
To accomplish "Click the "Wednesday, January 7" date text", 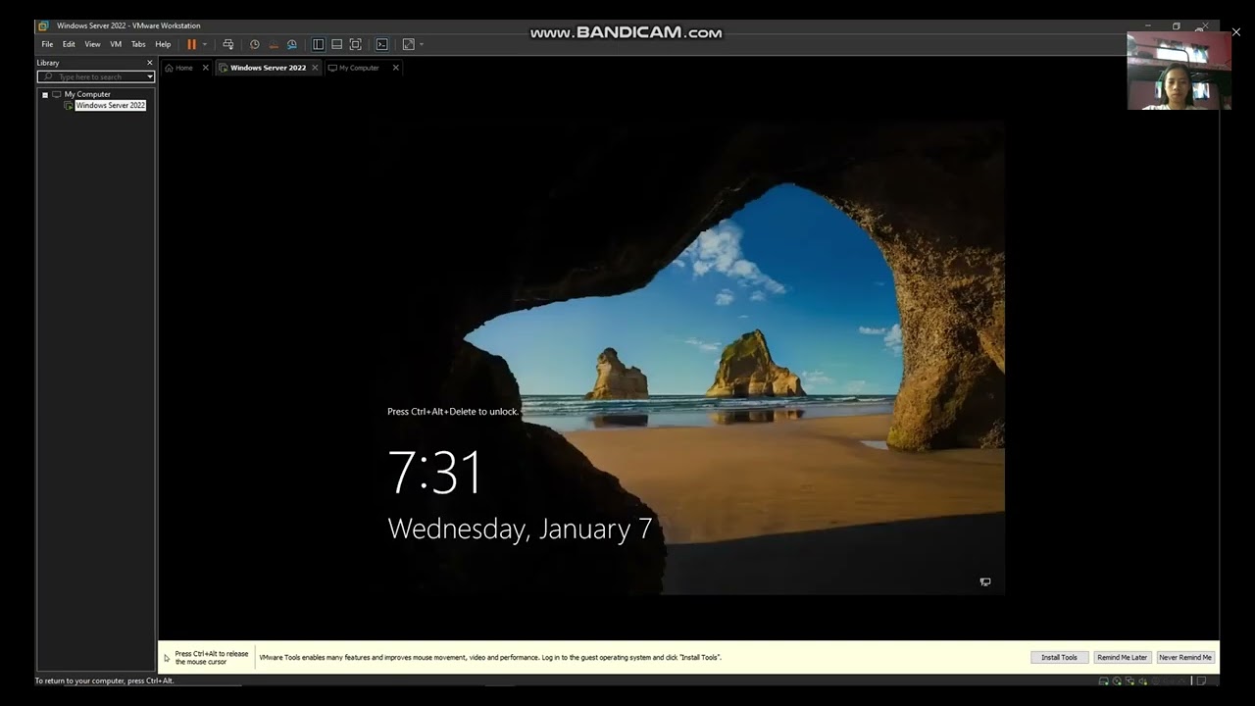I will 520,529.
